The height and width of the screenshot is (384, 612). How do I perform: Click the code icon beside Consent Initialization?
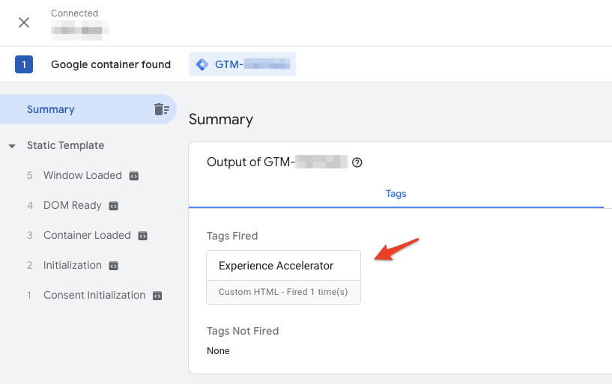157,296
